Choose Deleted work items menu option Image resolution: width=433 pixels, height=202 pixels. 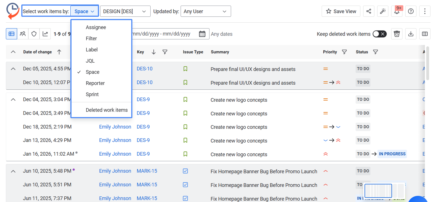[x=107, y=110]
